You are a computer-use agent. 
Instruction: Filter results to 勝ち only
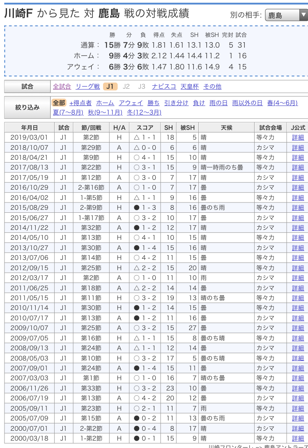[x=154, y=103]
